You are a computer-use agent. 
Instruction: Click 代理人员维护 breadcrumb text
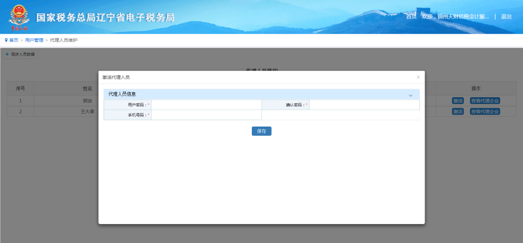coord(64,40)
